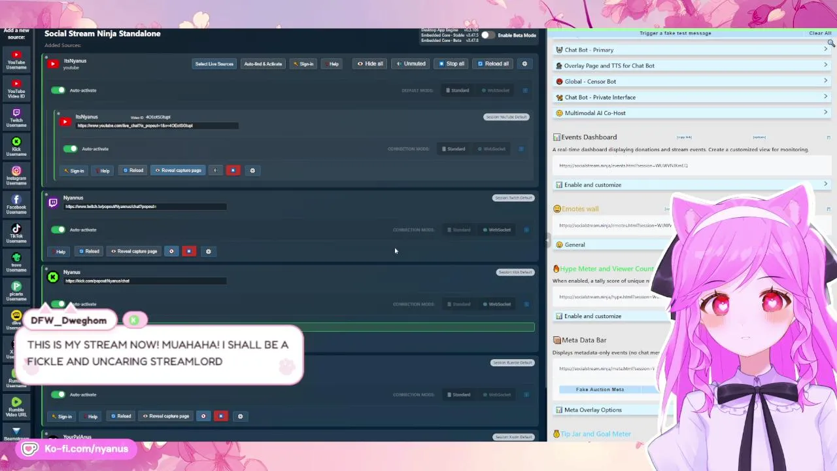The image size is (837, 471).
Task: Expand Multimodal AI Co-Host section
Action: click(692, 113)
